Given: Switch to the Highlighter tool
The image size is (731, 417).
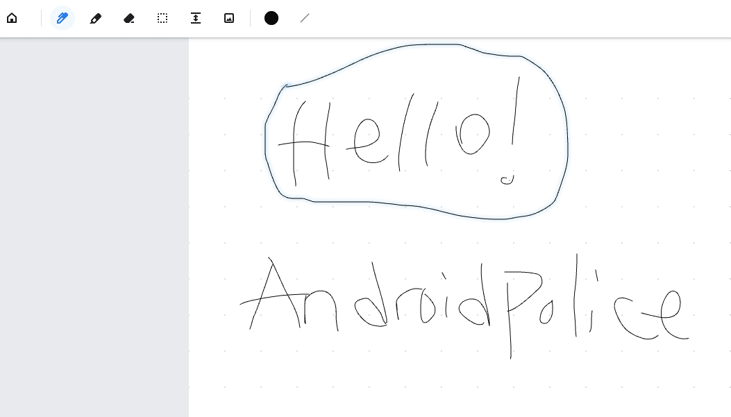Looking at the screenshot, I should point(96,18).
